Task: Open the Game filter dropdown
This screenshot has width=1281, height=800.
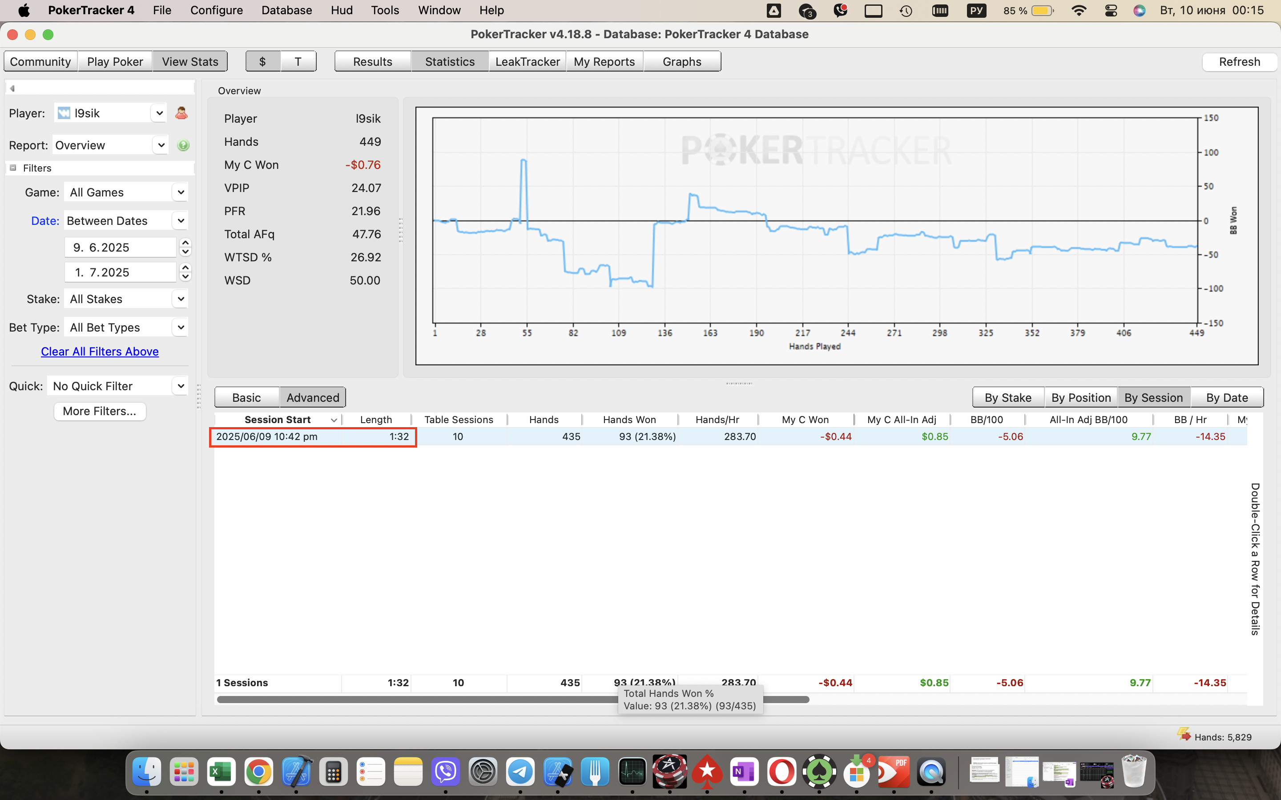Action: coord(126,192)
